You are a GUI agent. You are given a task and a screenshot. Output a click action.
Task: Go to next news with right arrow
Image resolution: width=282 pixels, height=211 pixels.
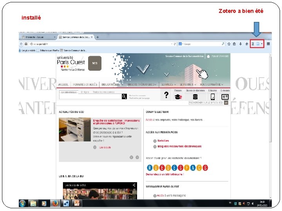tap(137, 157)
